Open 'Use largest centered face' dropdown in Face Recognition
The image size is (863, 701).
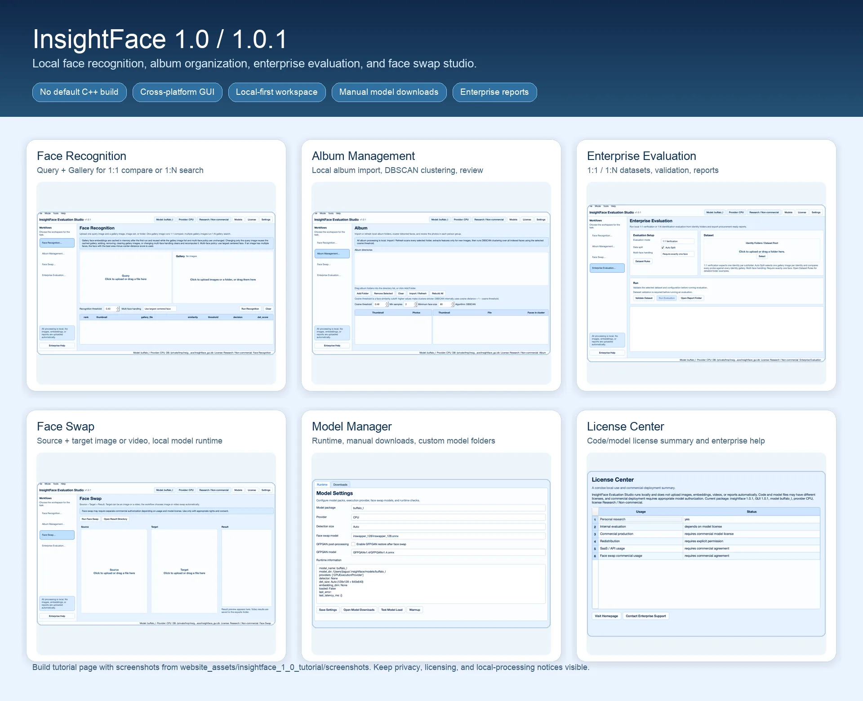pyautogui.click(x=160, y=309)
